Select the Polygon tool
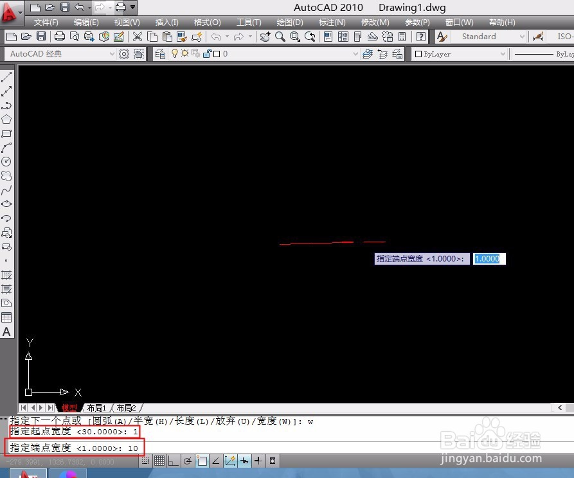The width and height of the screenshot is (574, 478). [6, 119]
